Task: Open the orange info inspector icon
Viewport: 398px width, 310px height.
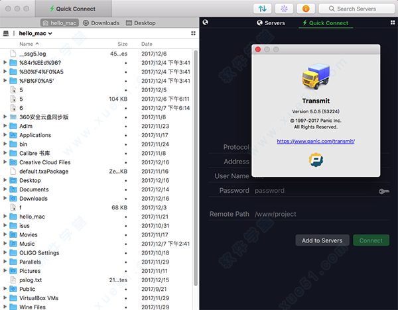Action: [306, 9]
